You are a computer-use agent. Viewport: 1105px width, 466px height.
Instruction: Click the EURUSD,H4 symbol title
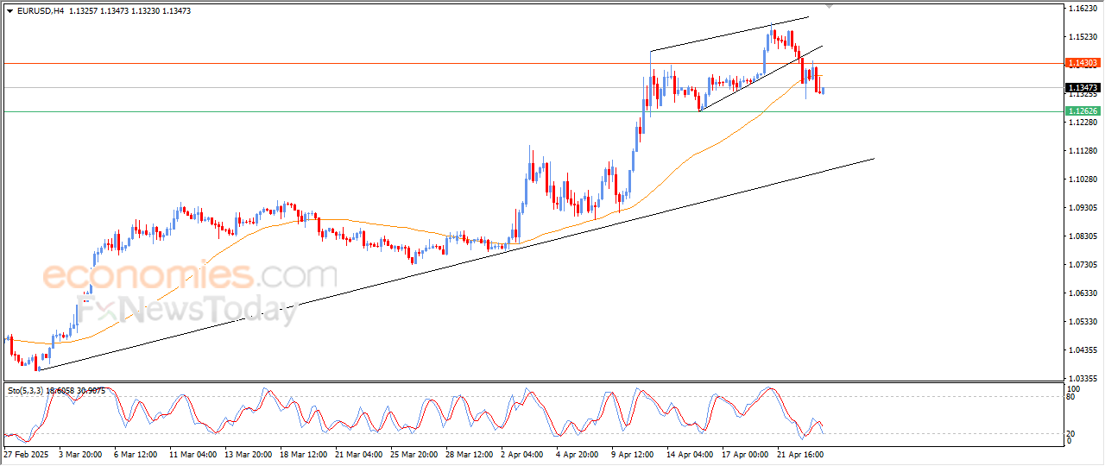pyautogui.click(x=40, y=11)
